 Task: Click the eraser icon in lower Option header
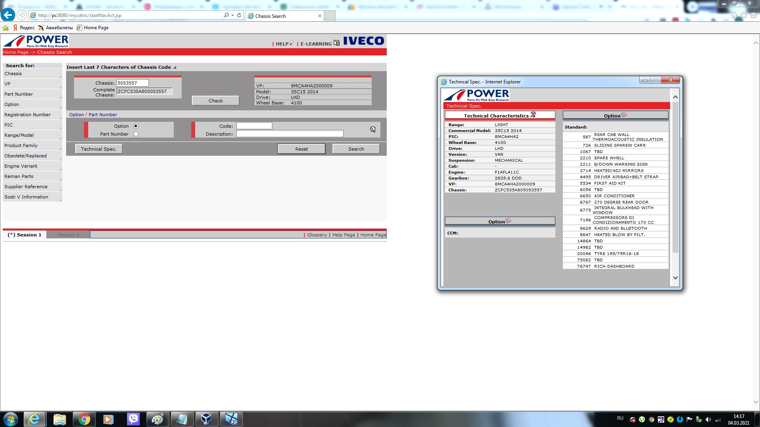[509, 221]
